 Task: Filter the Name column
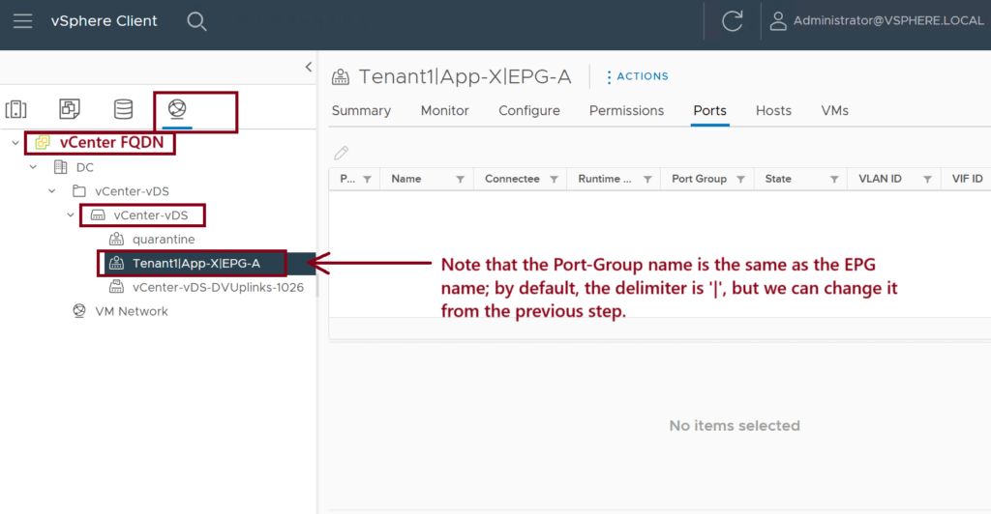pos(460,179)
